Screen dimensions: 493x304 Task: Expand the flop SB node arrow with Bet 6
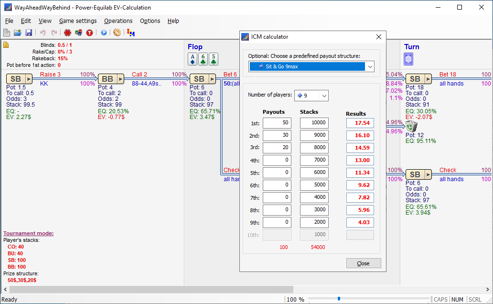(212, 79)
